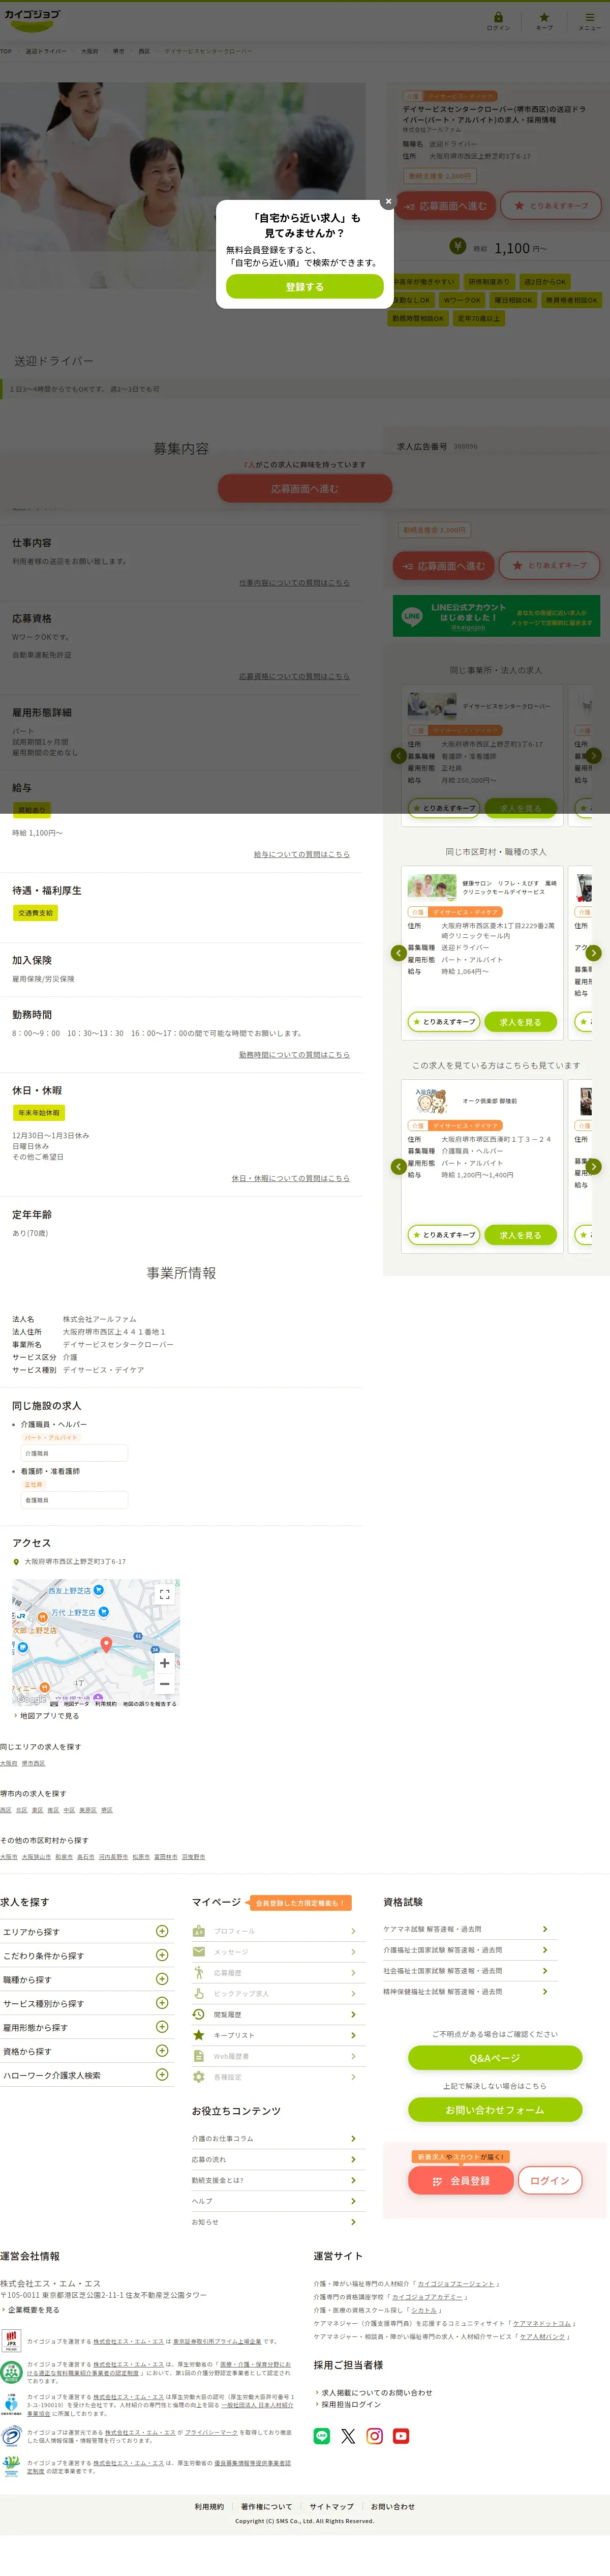Move the この求人を見ている方 carousel backward
This screenshot has width=610, height=2576.
(x=398, y=1166)
